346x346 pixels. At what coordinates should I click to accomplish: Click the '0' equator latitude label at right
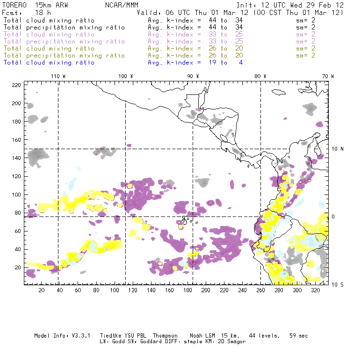pyautogui.click(x=333, y=216)
